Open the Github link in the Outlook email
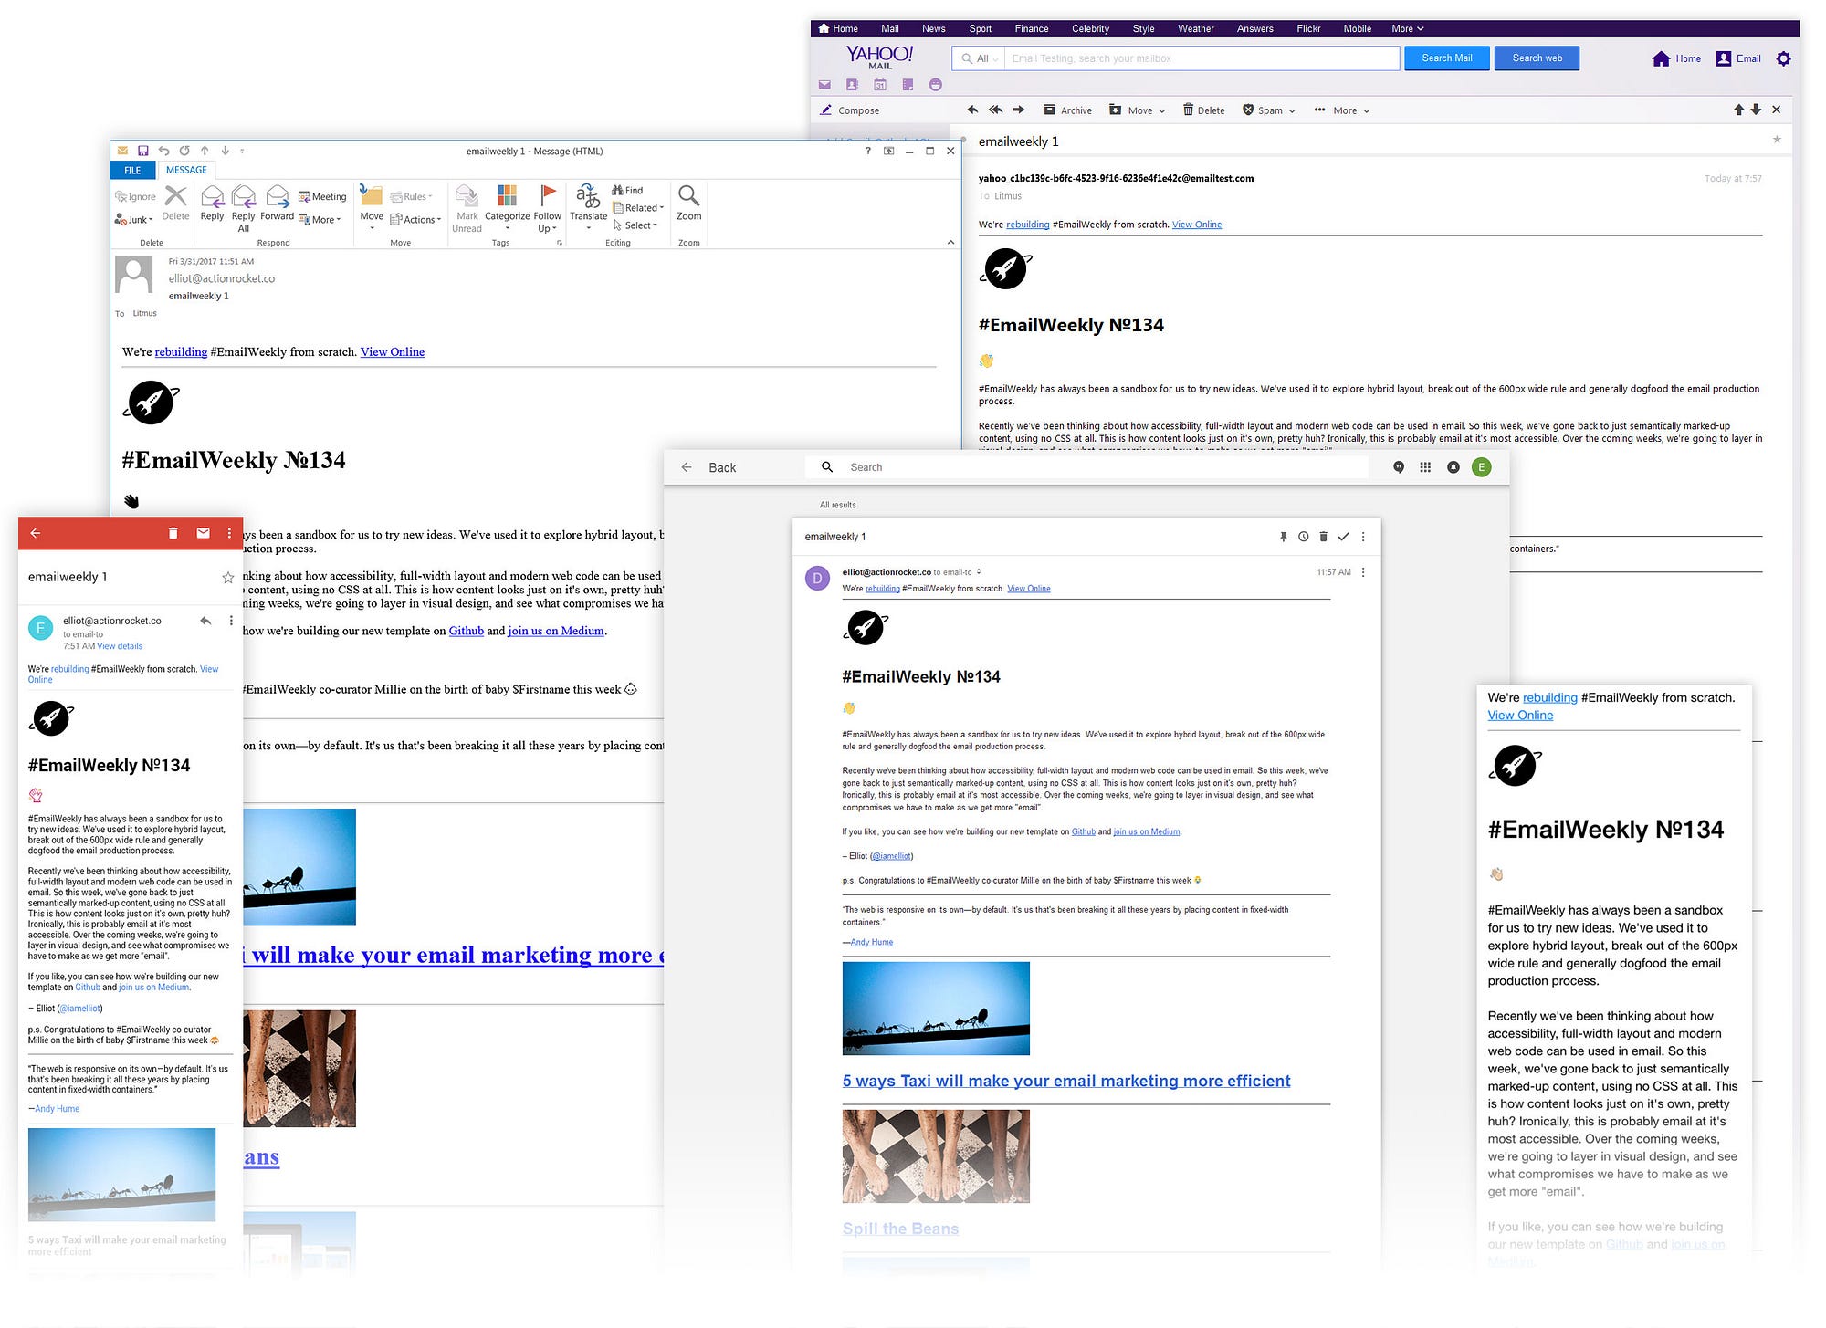The width and height of the screenshot is (1826, 1328). (x=467, y=631)
